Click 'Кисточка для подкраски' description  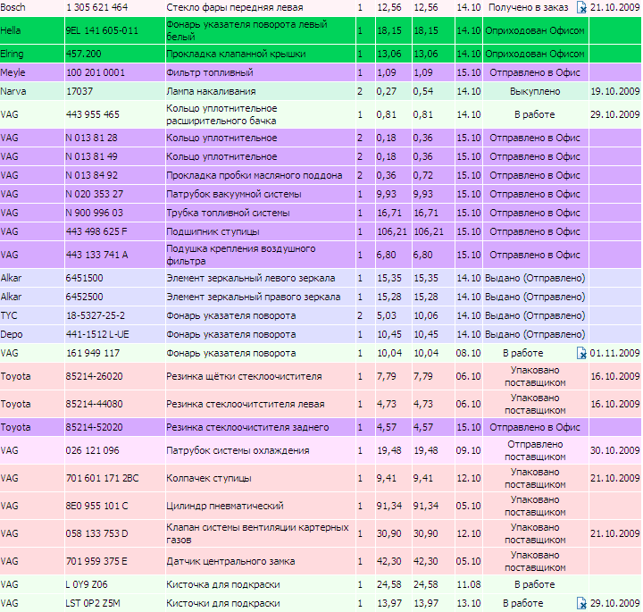tap(223, 584)
